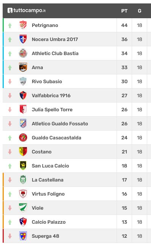
Task: Click green up arrow beside Petrignano
Action: 10,25
